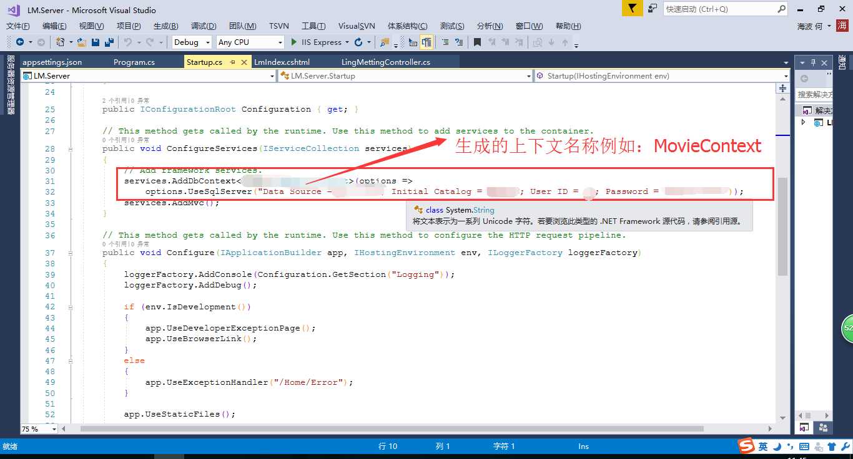Screen dimensions: 853x459
Task: Close the Solution Explorer panel
Action: [825, 62]
